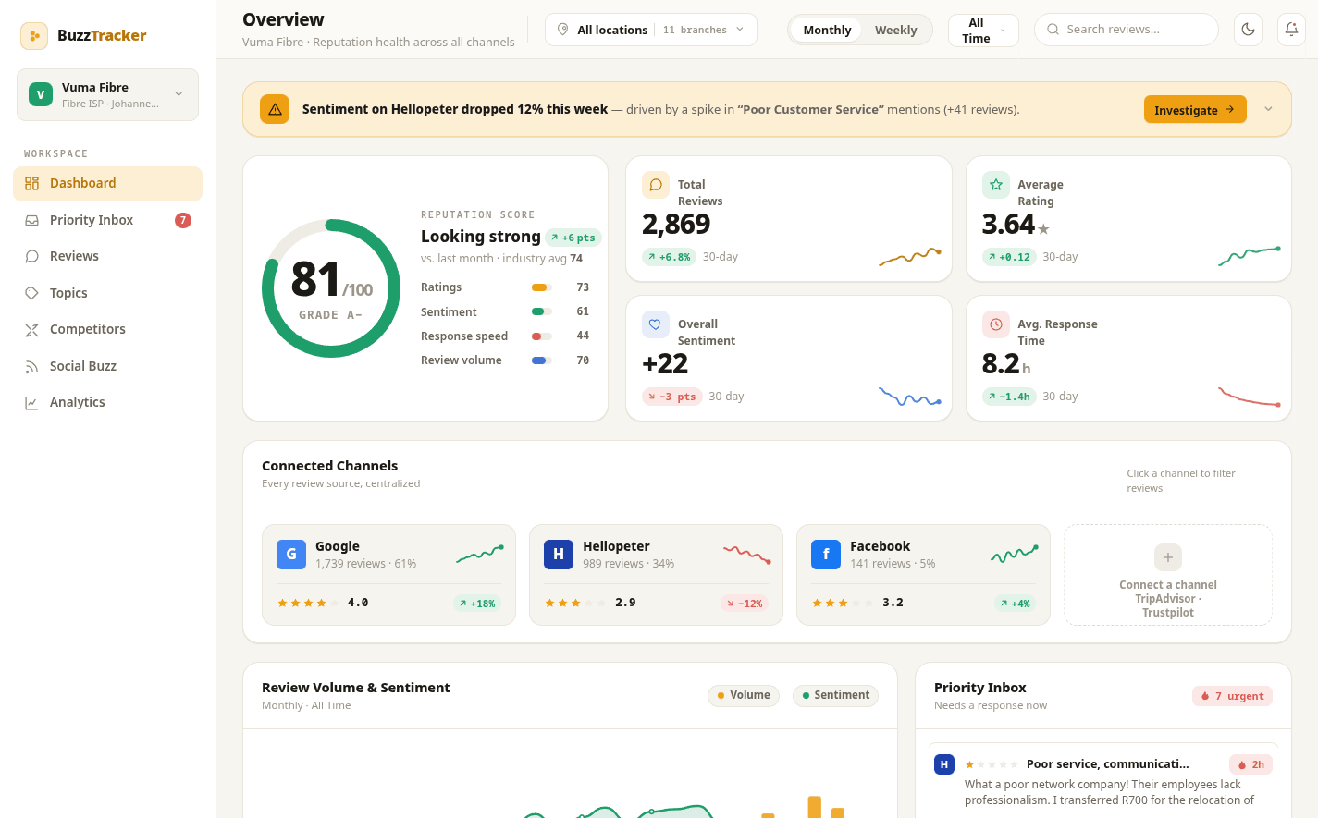Screen dimensions: 1318x818
Task: Click the Review volume score bar
Action: (542, 360)
